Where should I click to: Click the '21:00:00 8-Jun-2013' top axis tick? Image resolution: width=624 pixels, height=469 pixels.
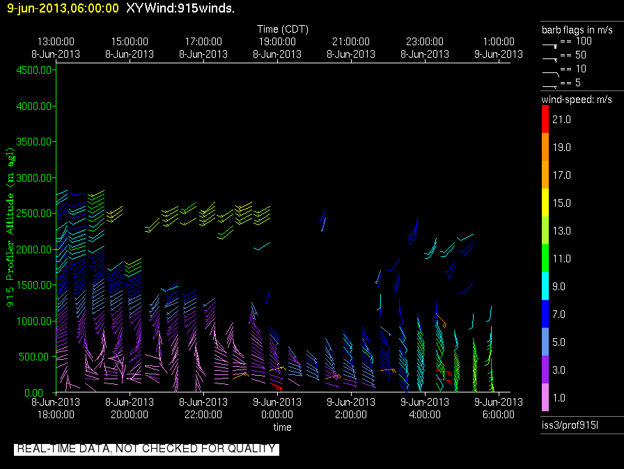click(351, 48)
